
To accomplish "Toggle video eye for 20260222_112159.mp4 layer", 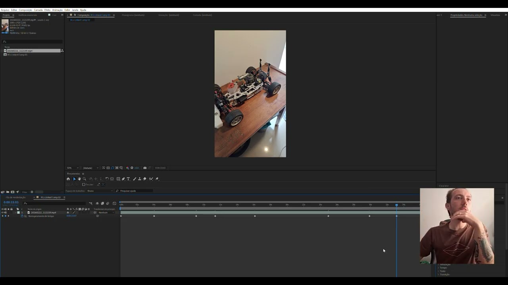I will (x=2, y=213).
